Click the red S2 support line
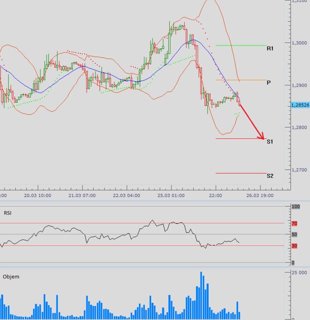Screen dimensions: 310x320 click(x=241, y=173)
